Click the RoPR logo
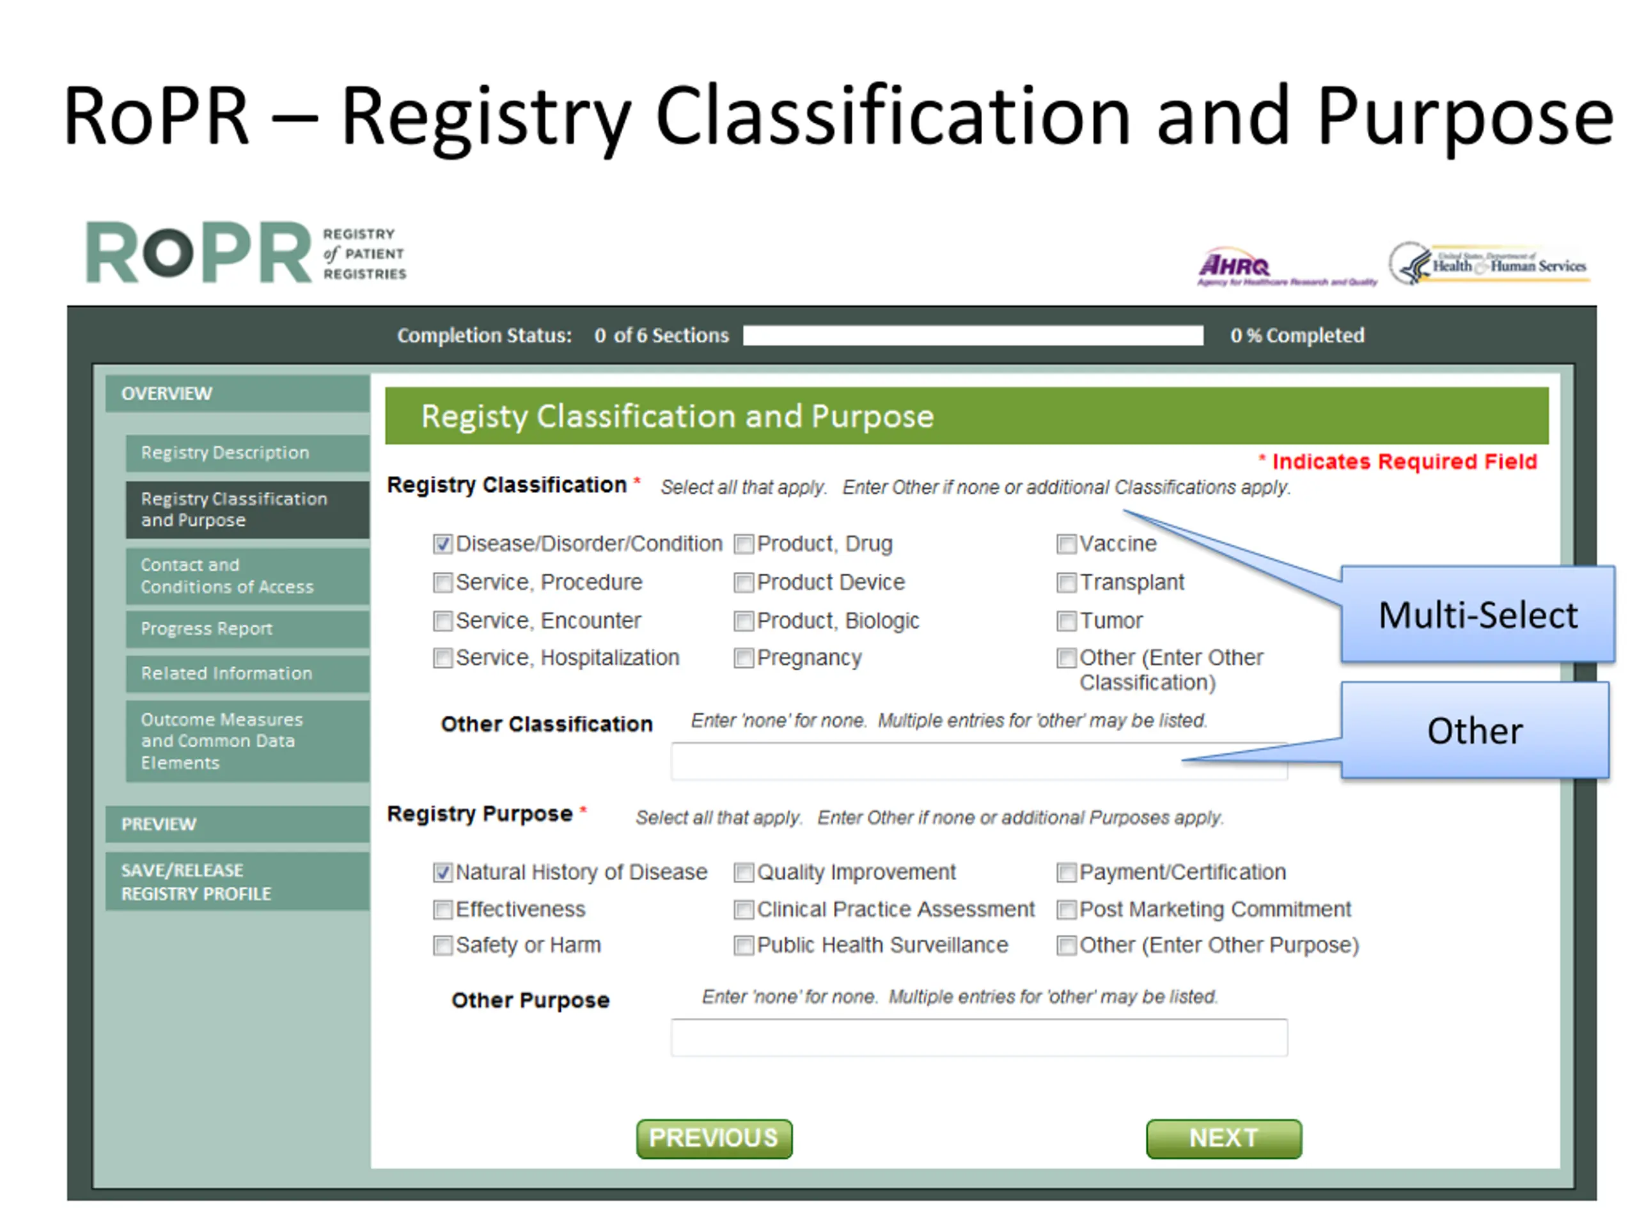The height and width of the screenshot is (1228, 1637). point(246,253)
